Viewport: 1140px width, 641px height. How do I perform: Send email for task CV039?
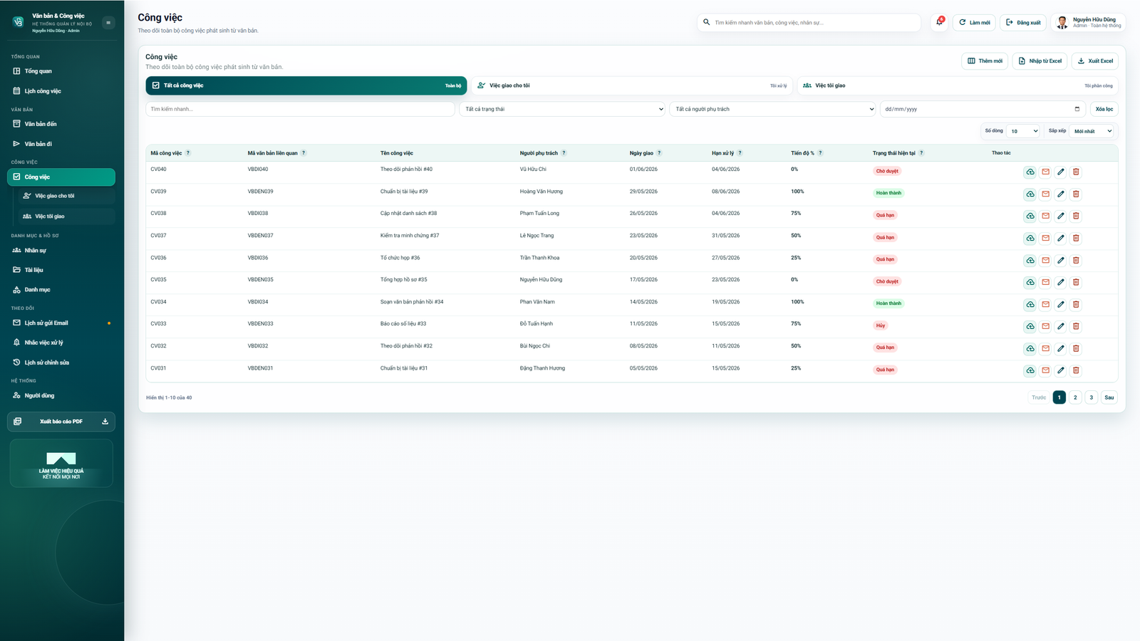1045,194
